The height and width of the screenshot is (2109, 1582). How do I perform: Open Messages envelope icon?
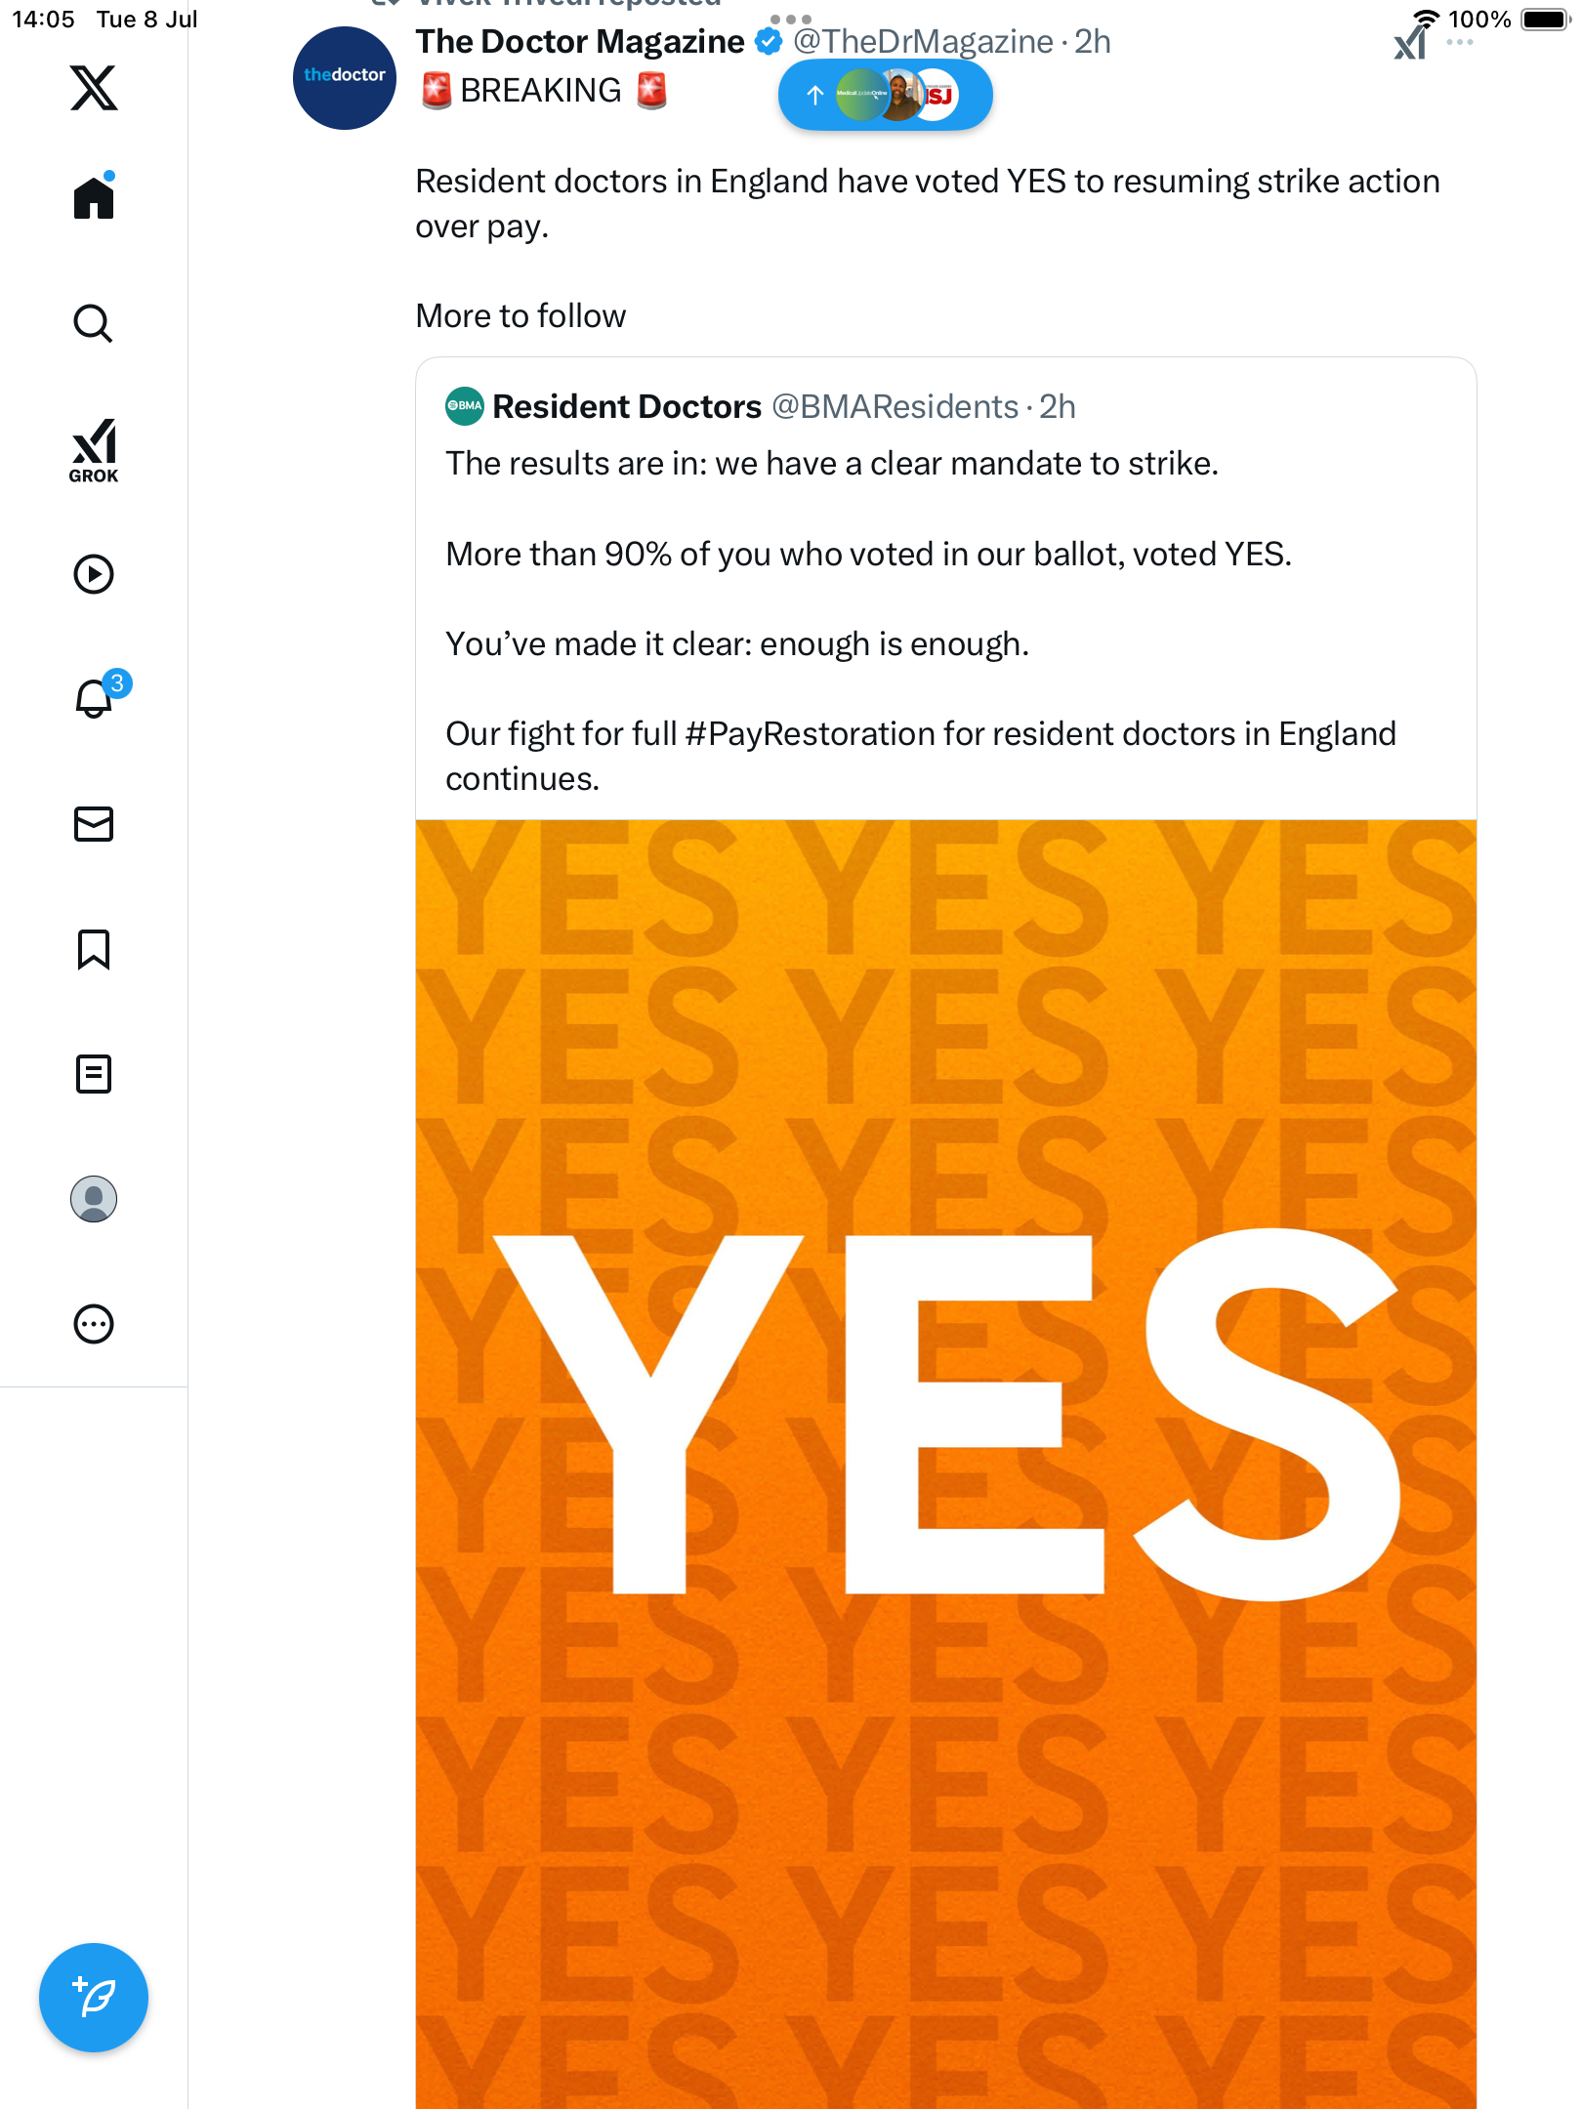94,824
